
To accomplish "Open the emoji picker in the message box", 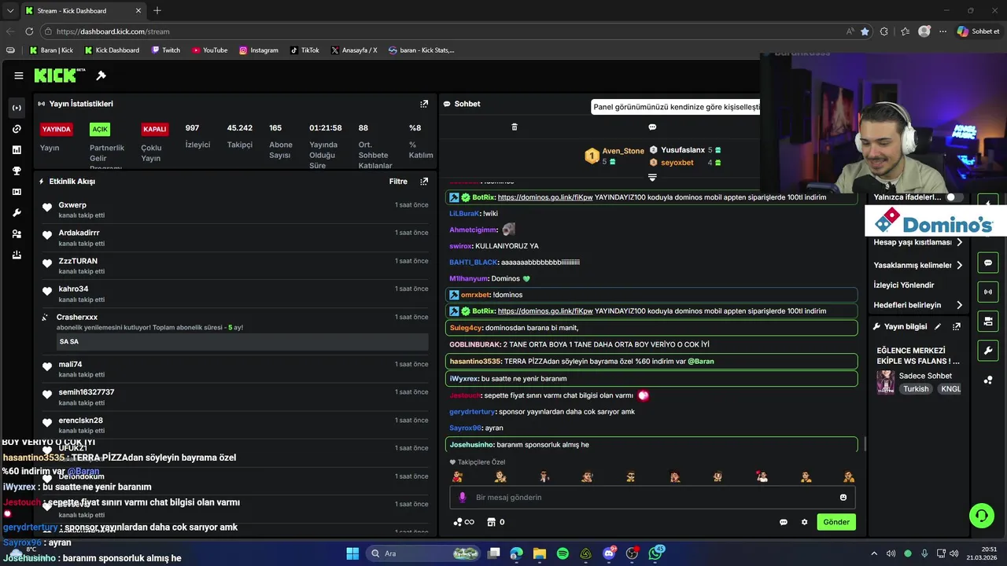I will [x=843, y=498].
